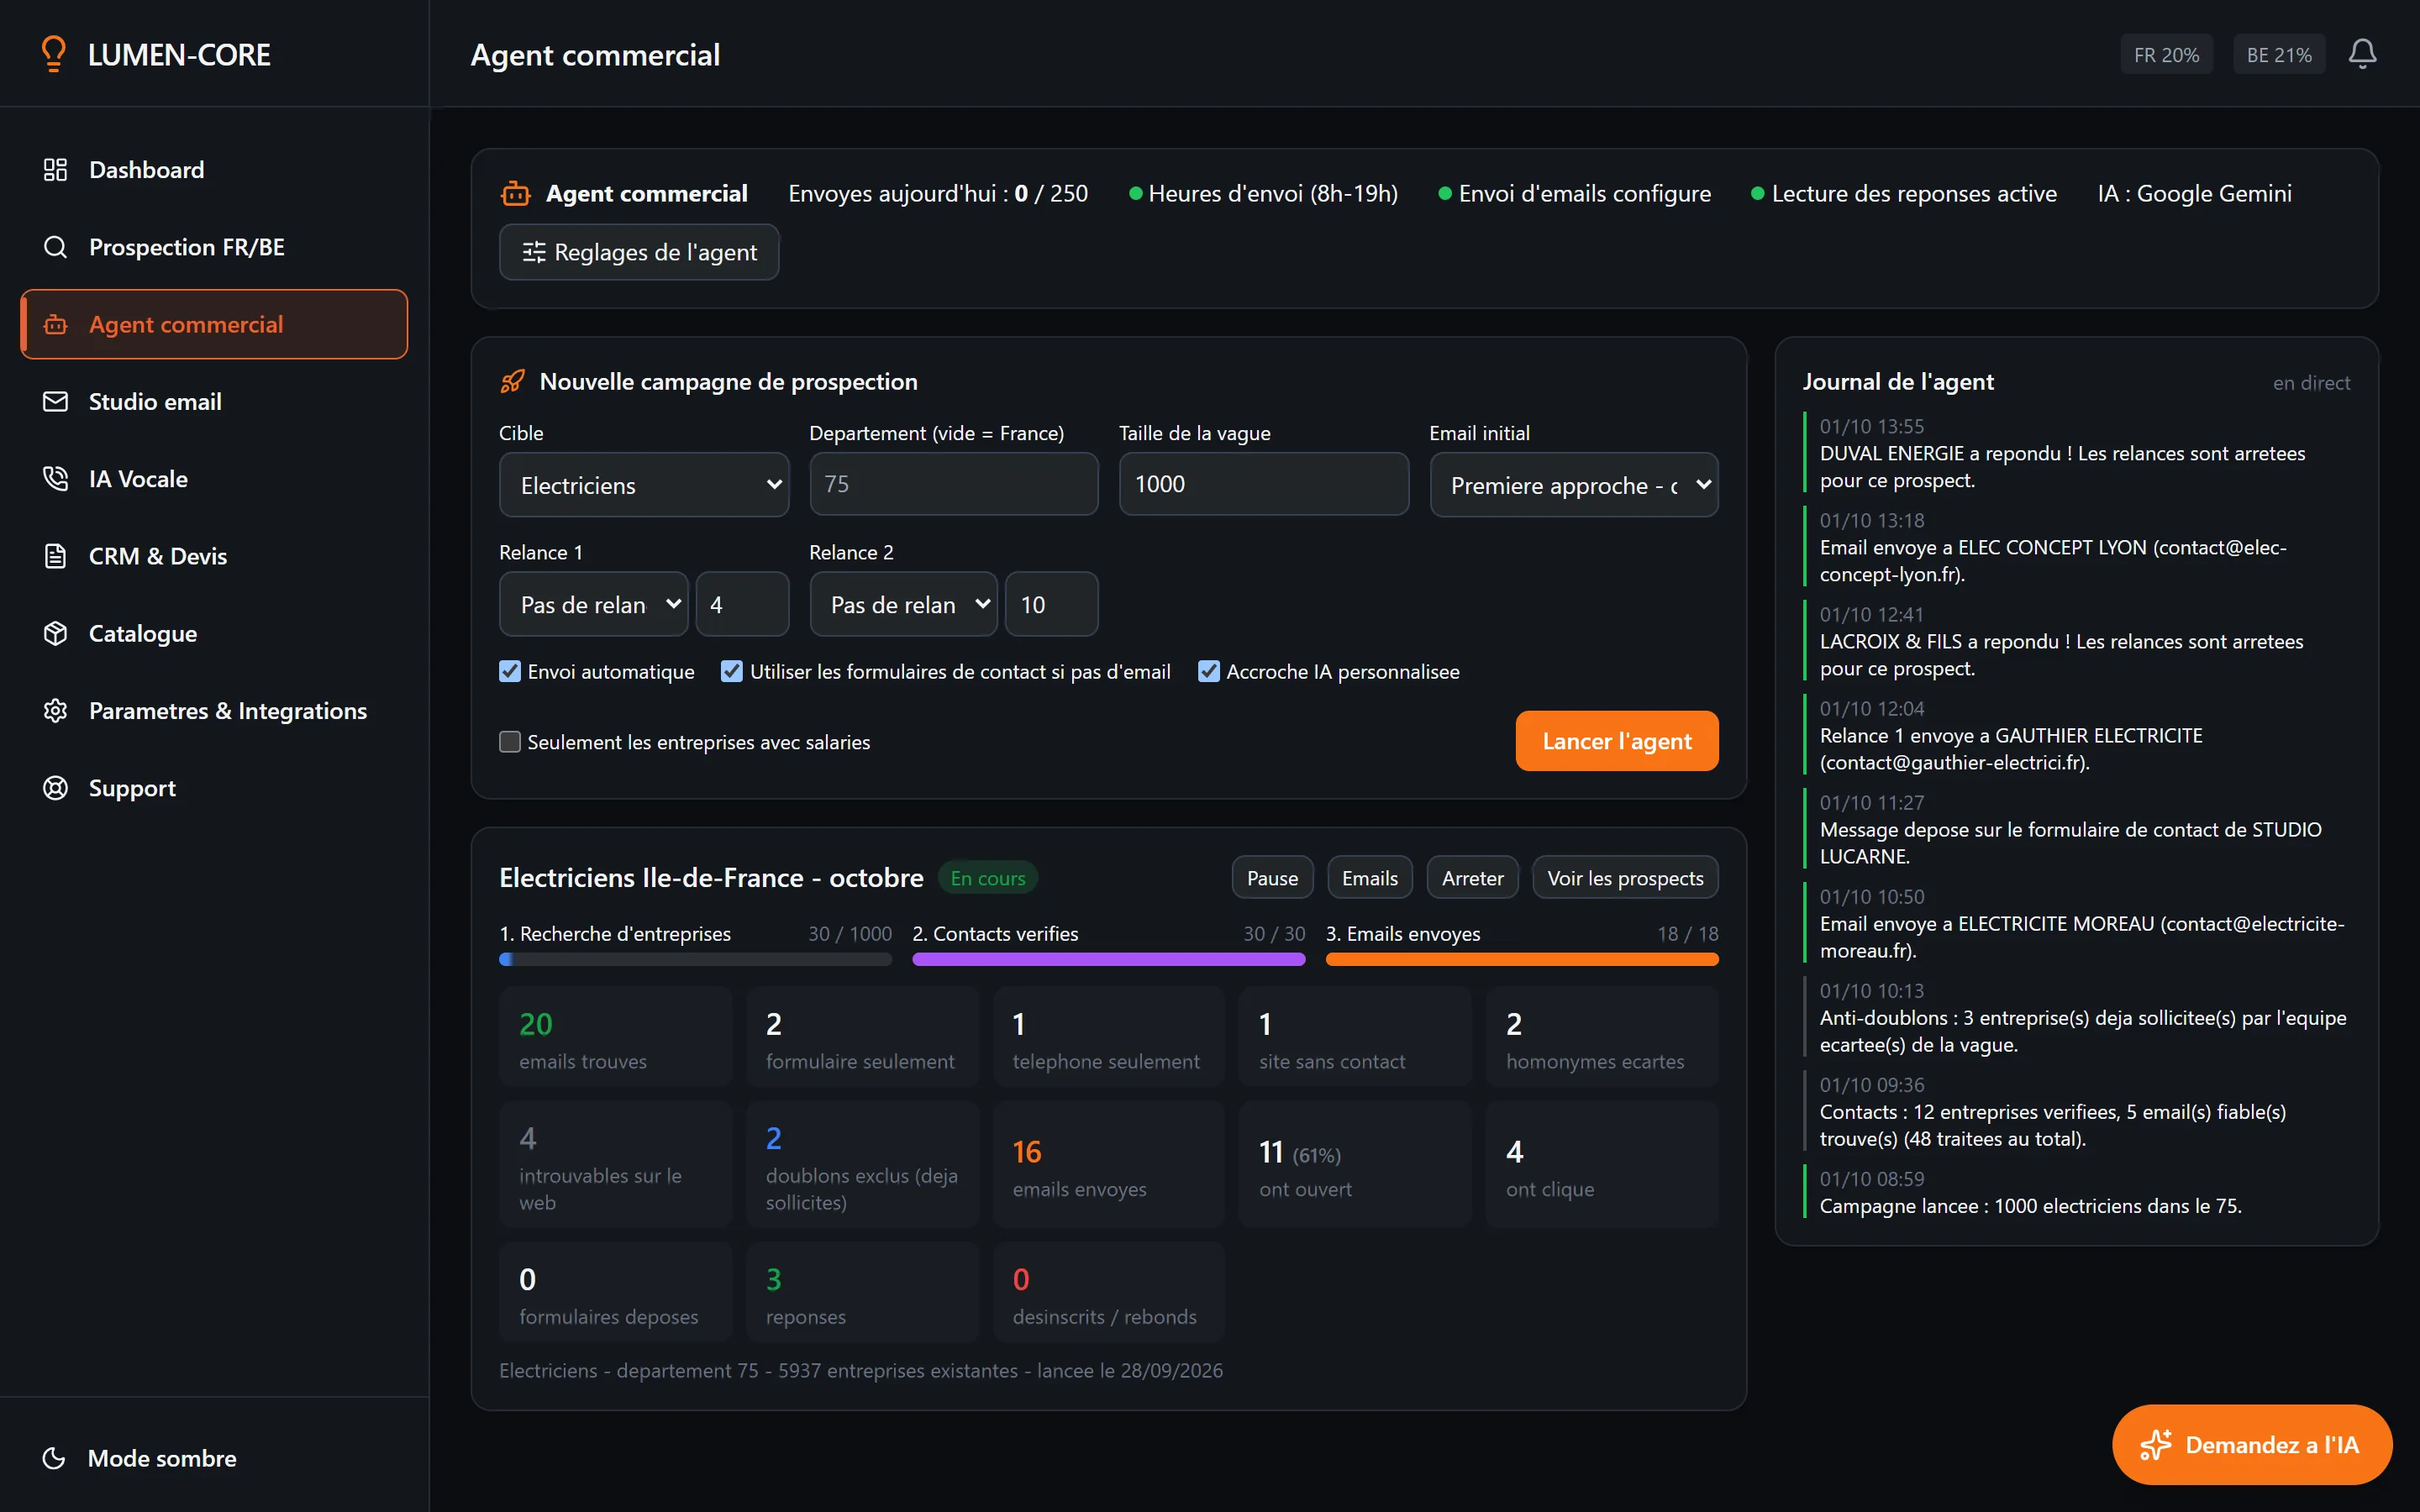Click the Taille de la vague field
2420x1512 pixels.
coord(1264,484)
